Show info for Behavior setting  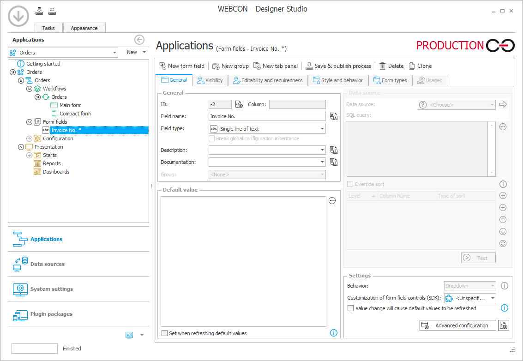pyautogui.click(x=505, y=286)
